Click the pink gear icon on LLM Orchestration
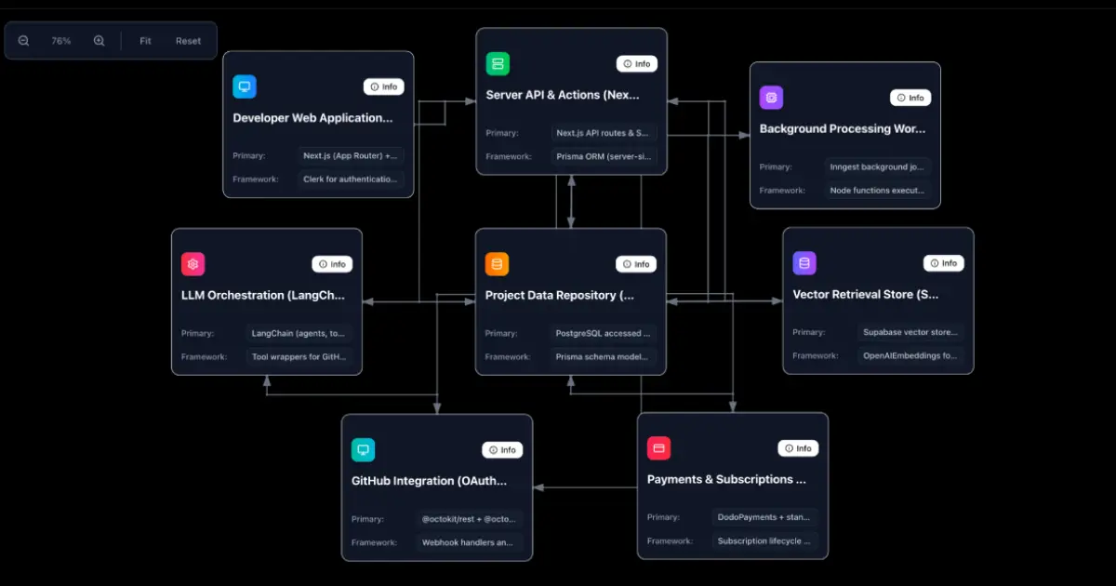The height and width of the screenshot is (586, 1116). coord(193,264)
